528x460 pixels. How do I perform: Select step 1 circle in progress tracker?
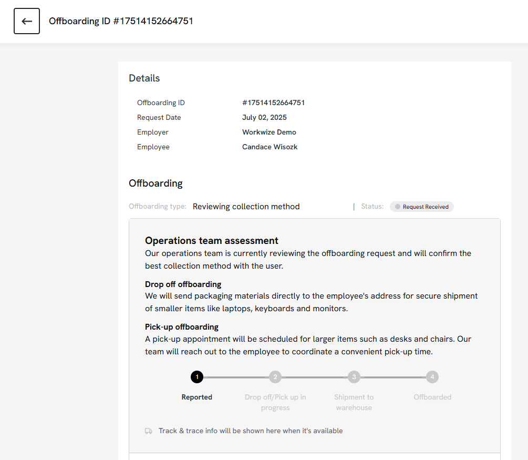pyautogui.click(x=197, y=377)
